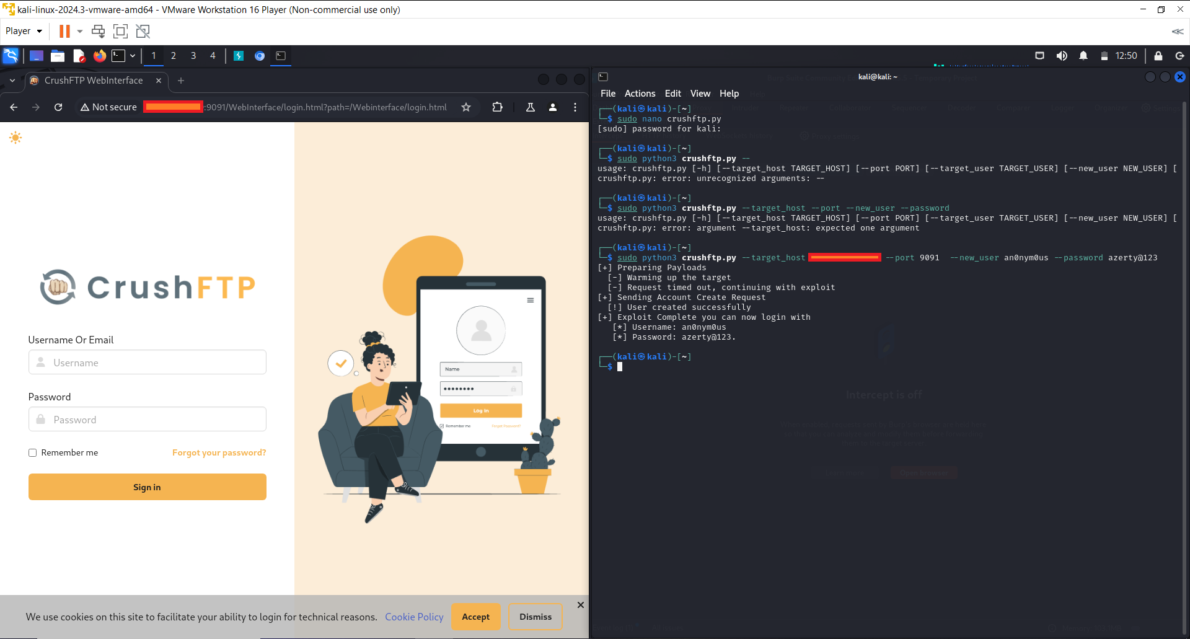Open the Cookie Policy link
Screen dimensions: 1190x639
tap(414, 617)
